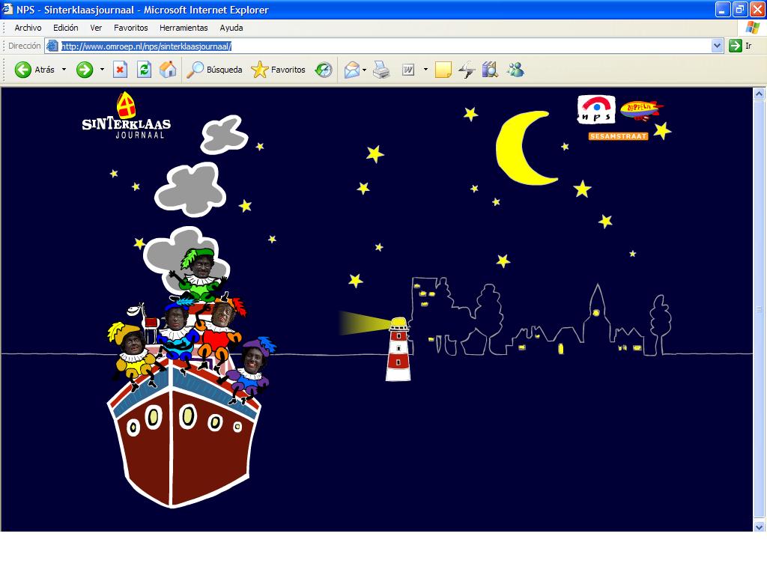Screen dimensions: 767x575
Task: Open the History clock icon
Action: tap(324, 70)
